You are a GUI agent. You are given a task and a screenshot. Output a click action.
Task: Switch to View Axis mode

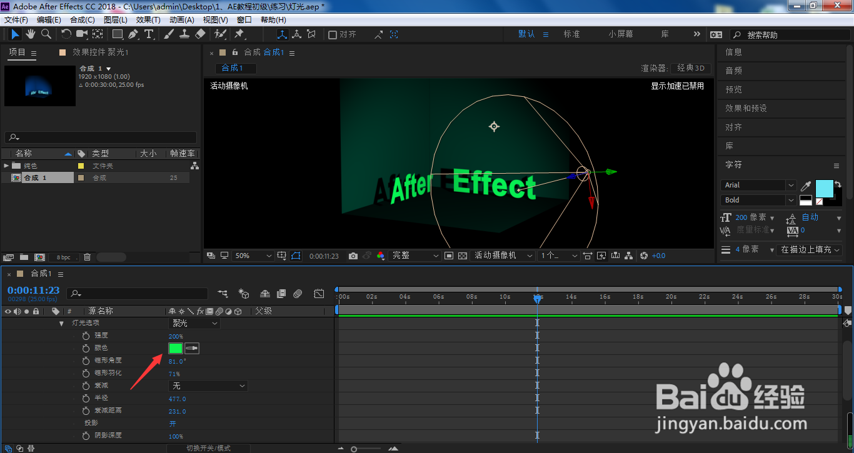311,34
